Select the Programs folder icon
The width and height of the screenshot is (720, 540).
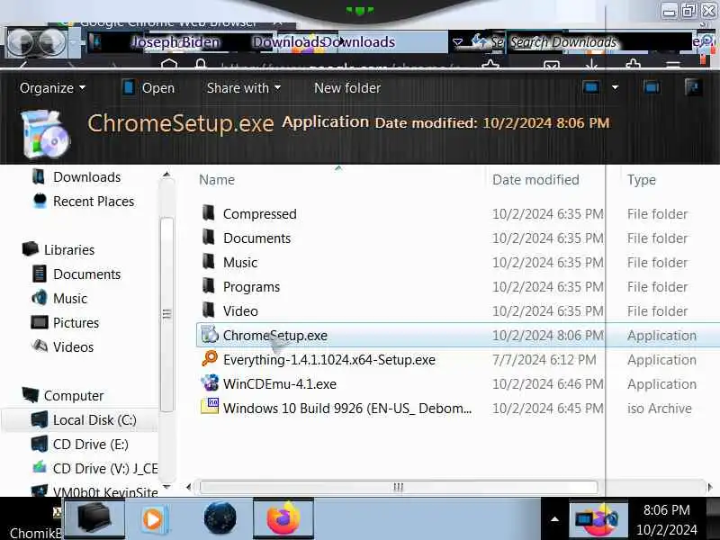click(209, 285)
